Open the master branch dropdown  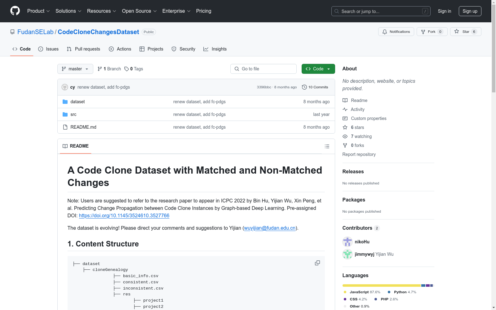click(75, 69)
